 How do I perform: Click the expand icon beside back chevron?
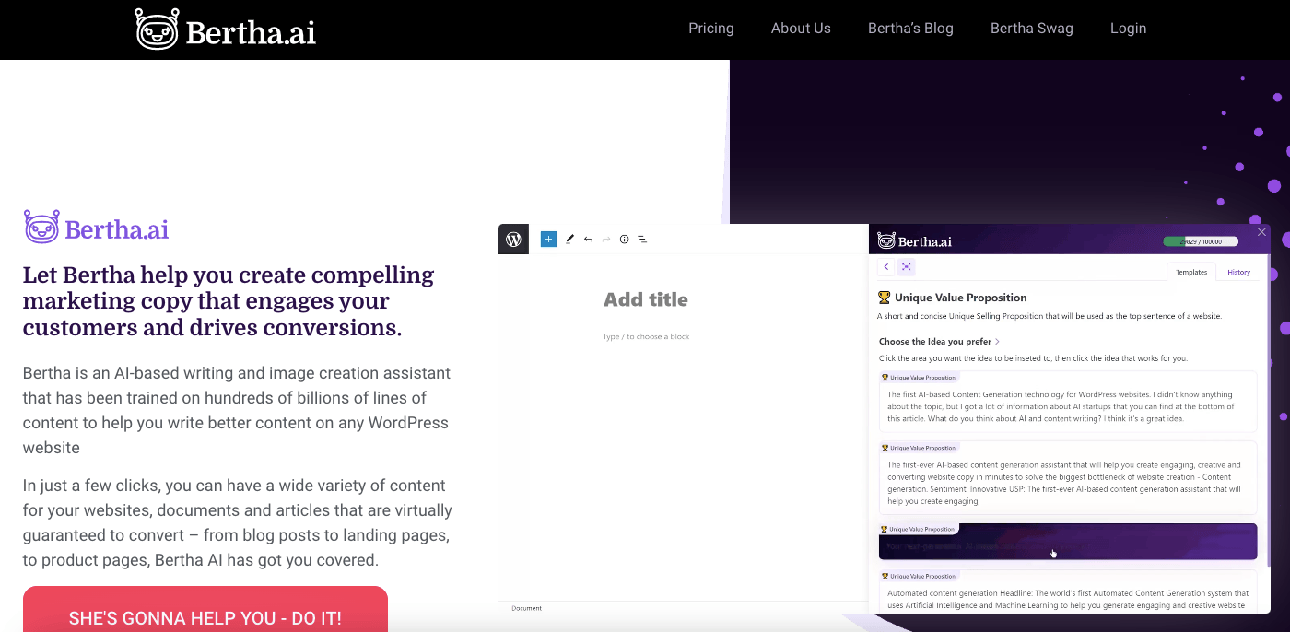click(907, 267)
